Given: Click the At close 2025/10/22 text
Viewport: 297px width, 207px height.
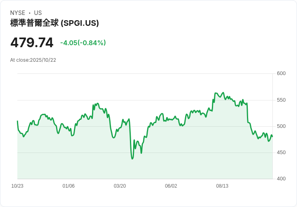Looking at the screenshot, I should 33,60.
